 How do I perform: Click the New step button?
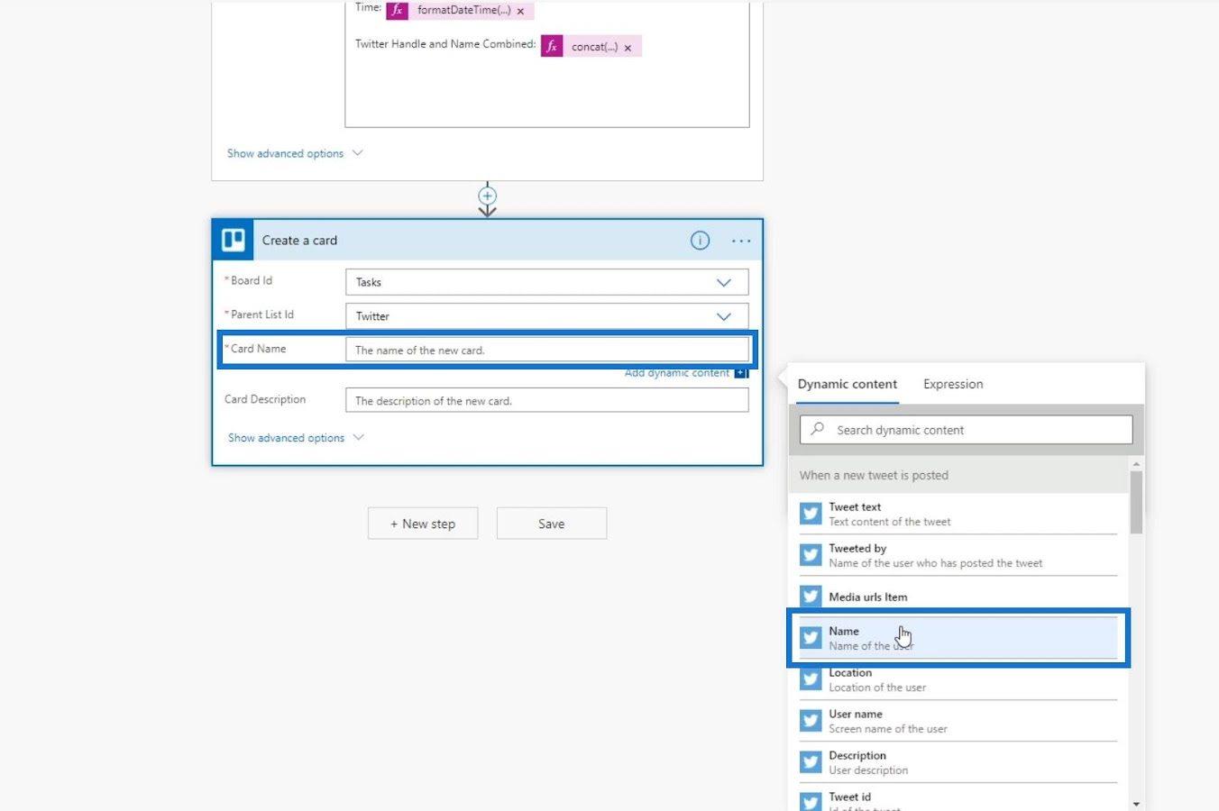423,524
